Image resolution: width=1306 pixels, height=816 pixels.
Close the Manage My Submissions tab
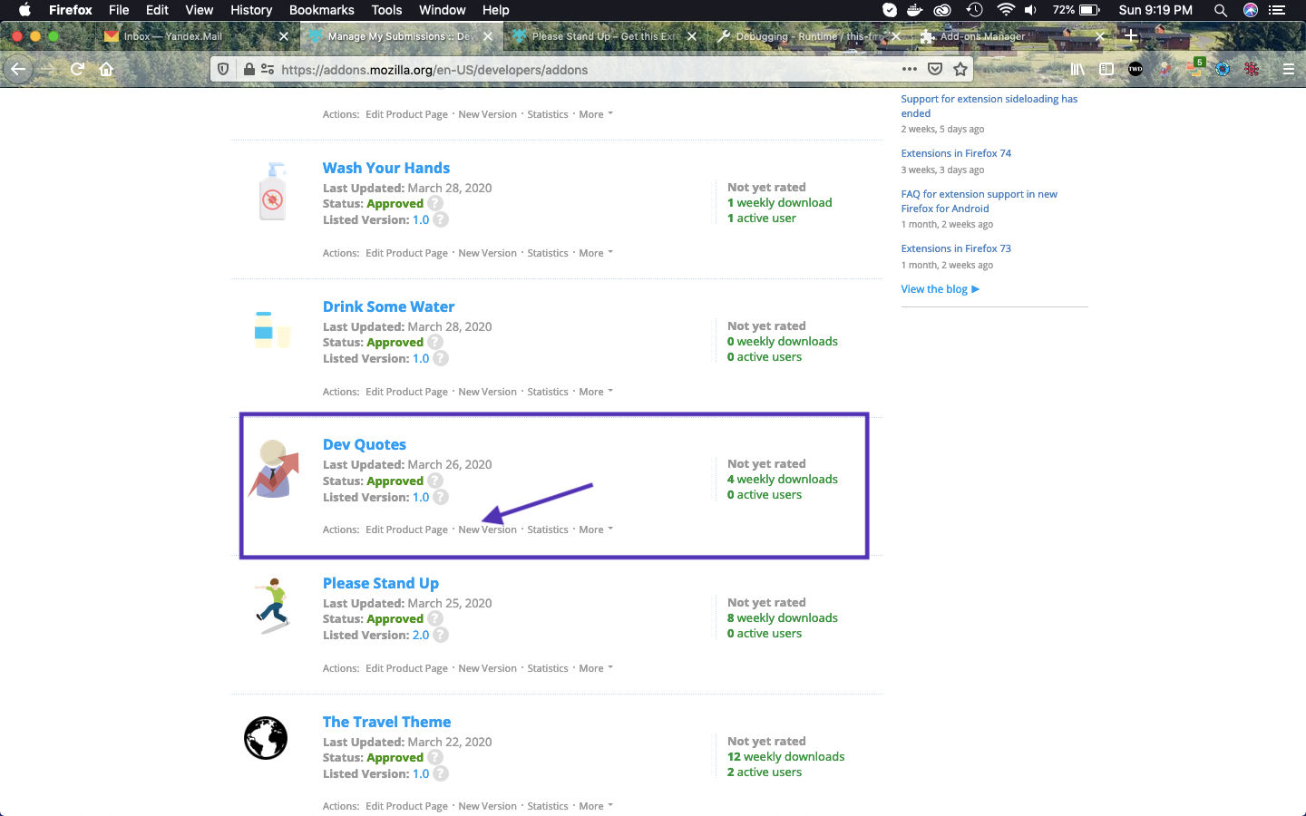488,36
